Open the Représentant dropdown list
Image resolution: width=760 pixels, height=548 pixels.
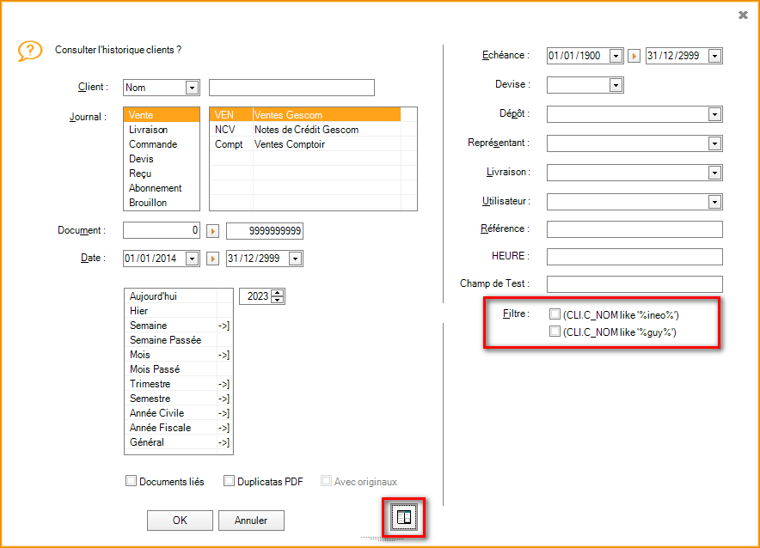click(x=714, y=143)
